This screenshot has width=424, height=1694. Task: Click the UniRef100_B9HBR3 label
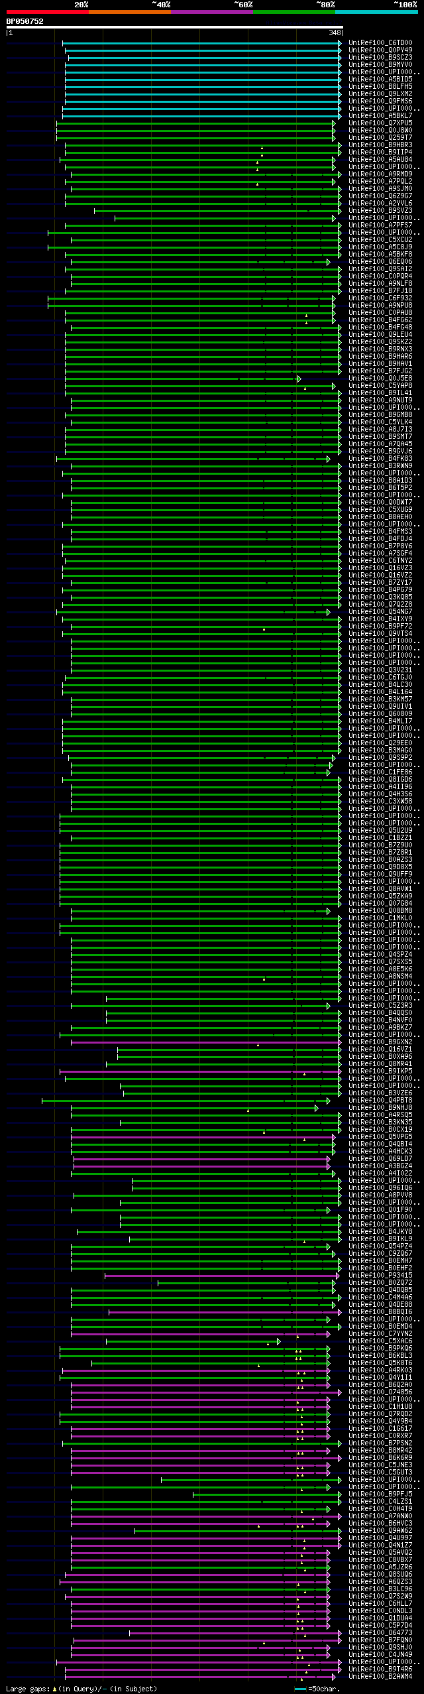[380, 145]
